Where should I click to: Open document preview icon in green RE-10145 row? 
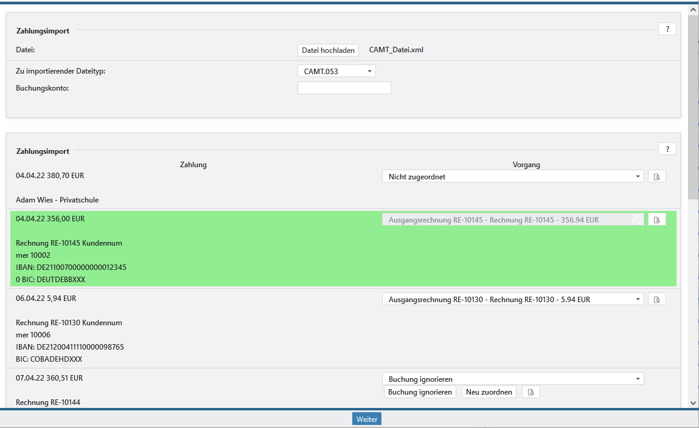pos(656,219)
